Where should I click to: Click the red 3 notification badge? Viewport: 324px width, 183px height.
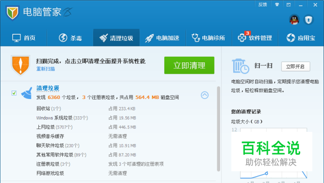(x=247, y=33)
